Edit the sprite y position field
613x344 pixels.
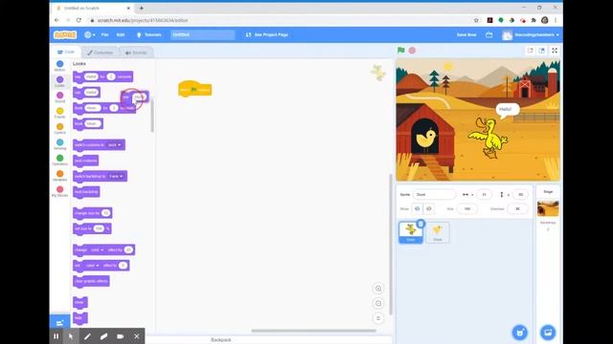point(520,194)
